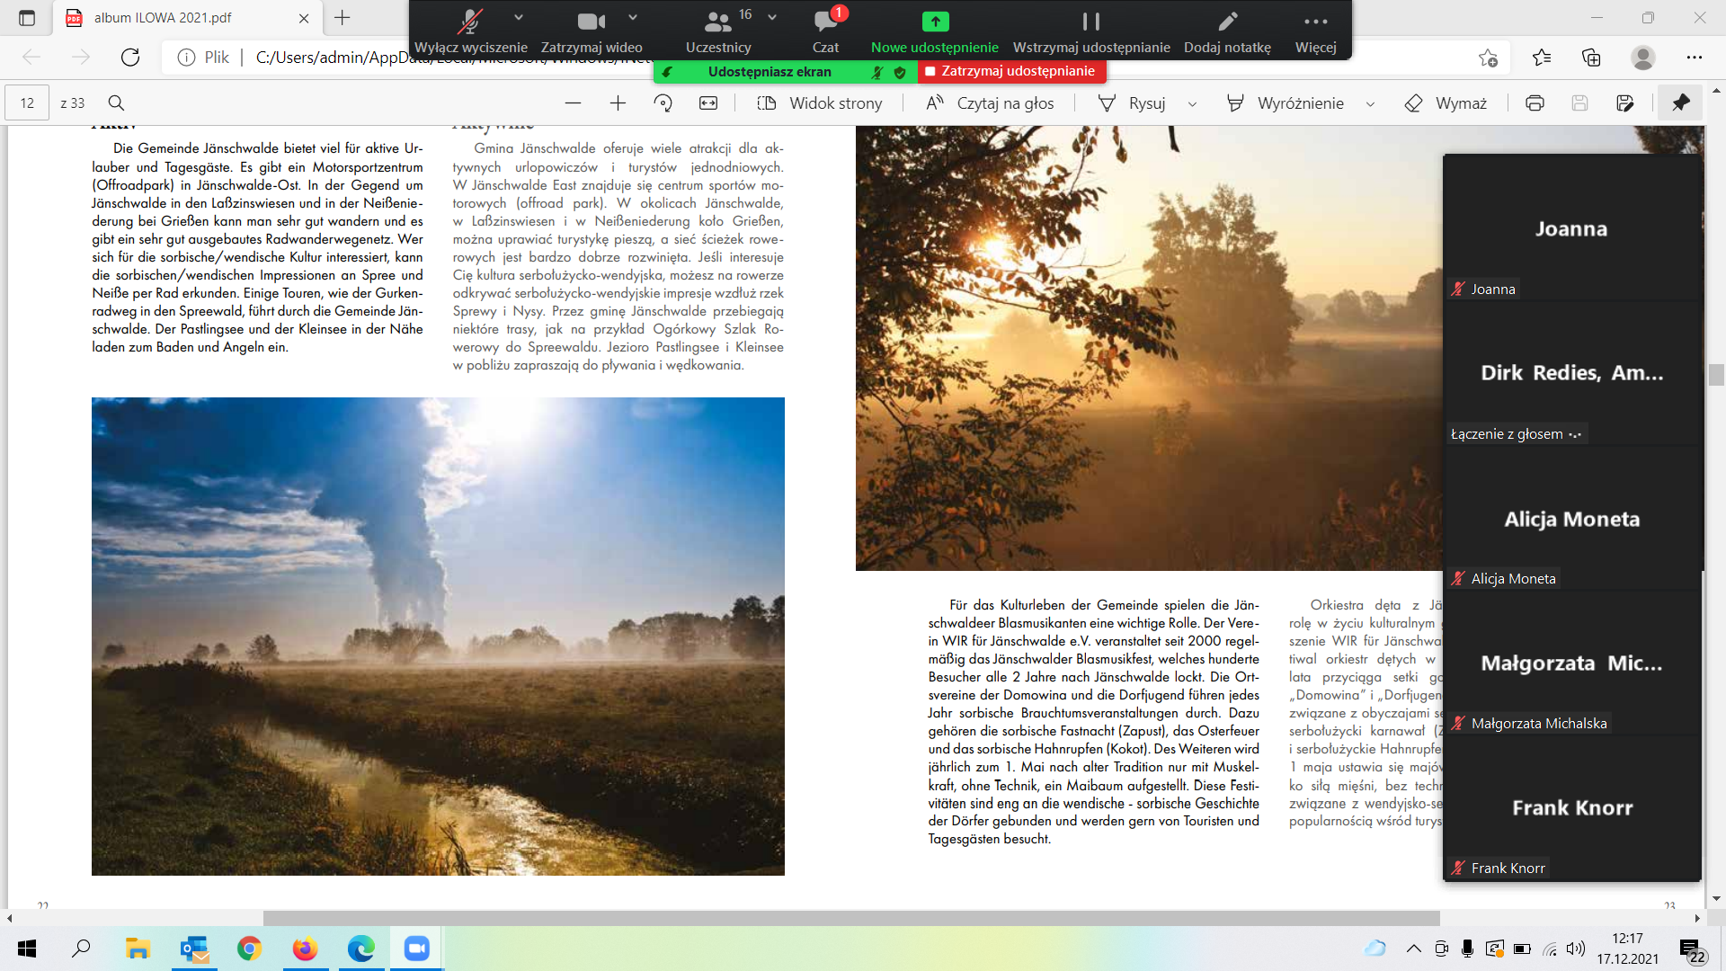The height and width of the screenshot is (971, 1726).
Task: Open Edge settings and more menu
Action: 1695,58
